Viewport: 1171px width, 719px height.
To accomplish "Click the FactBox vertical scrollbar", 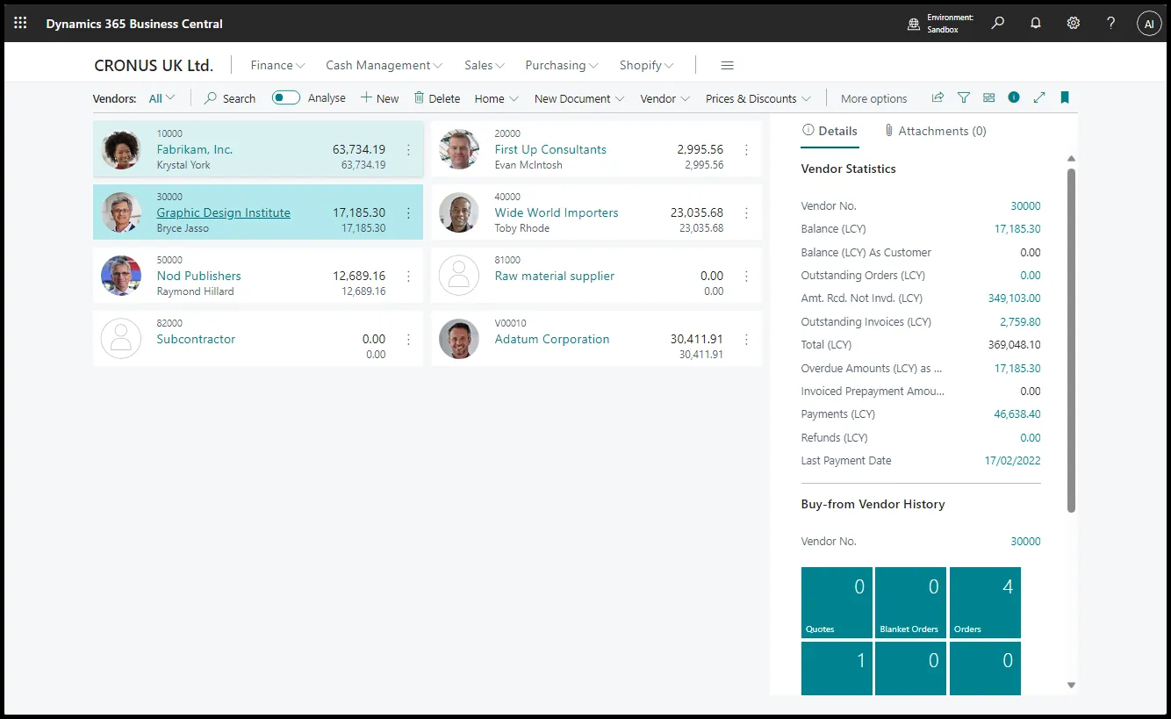I will (x=1071, y=341).
